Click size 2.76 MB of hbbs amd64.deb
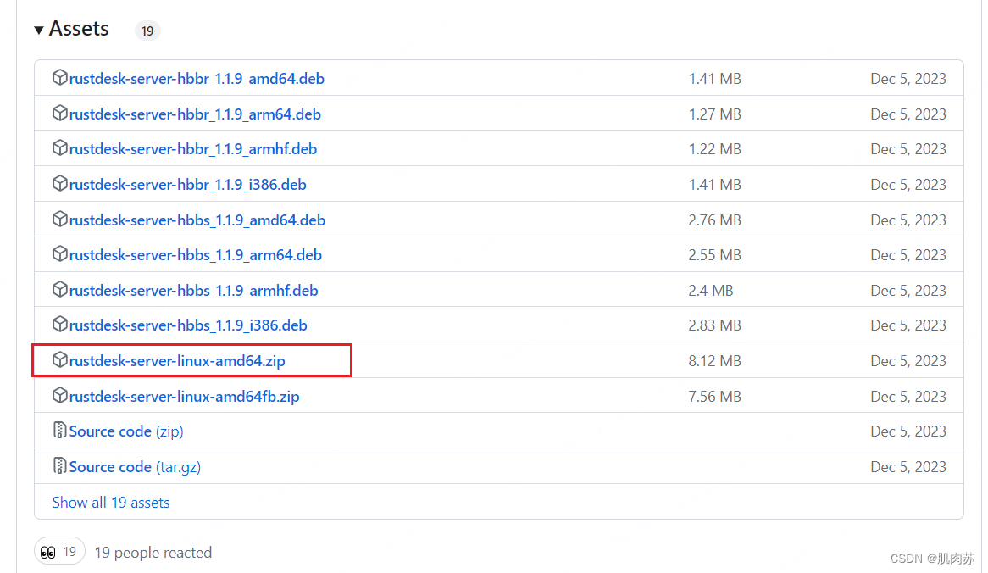 [x=714, y=220]
